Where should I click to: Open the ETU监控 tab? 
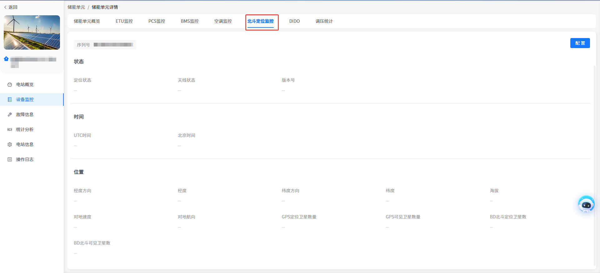click(x=124, y=21)
